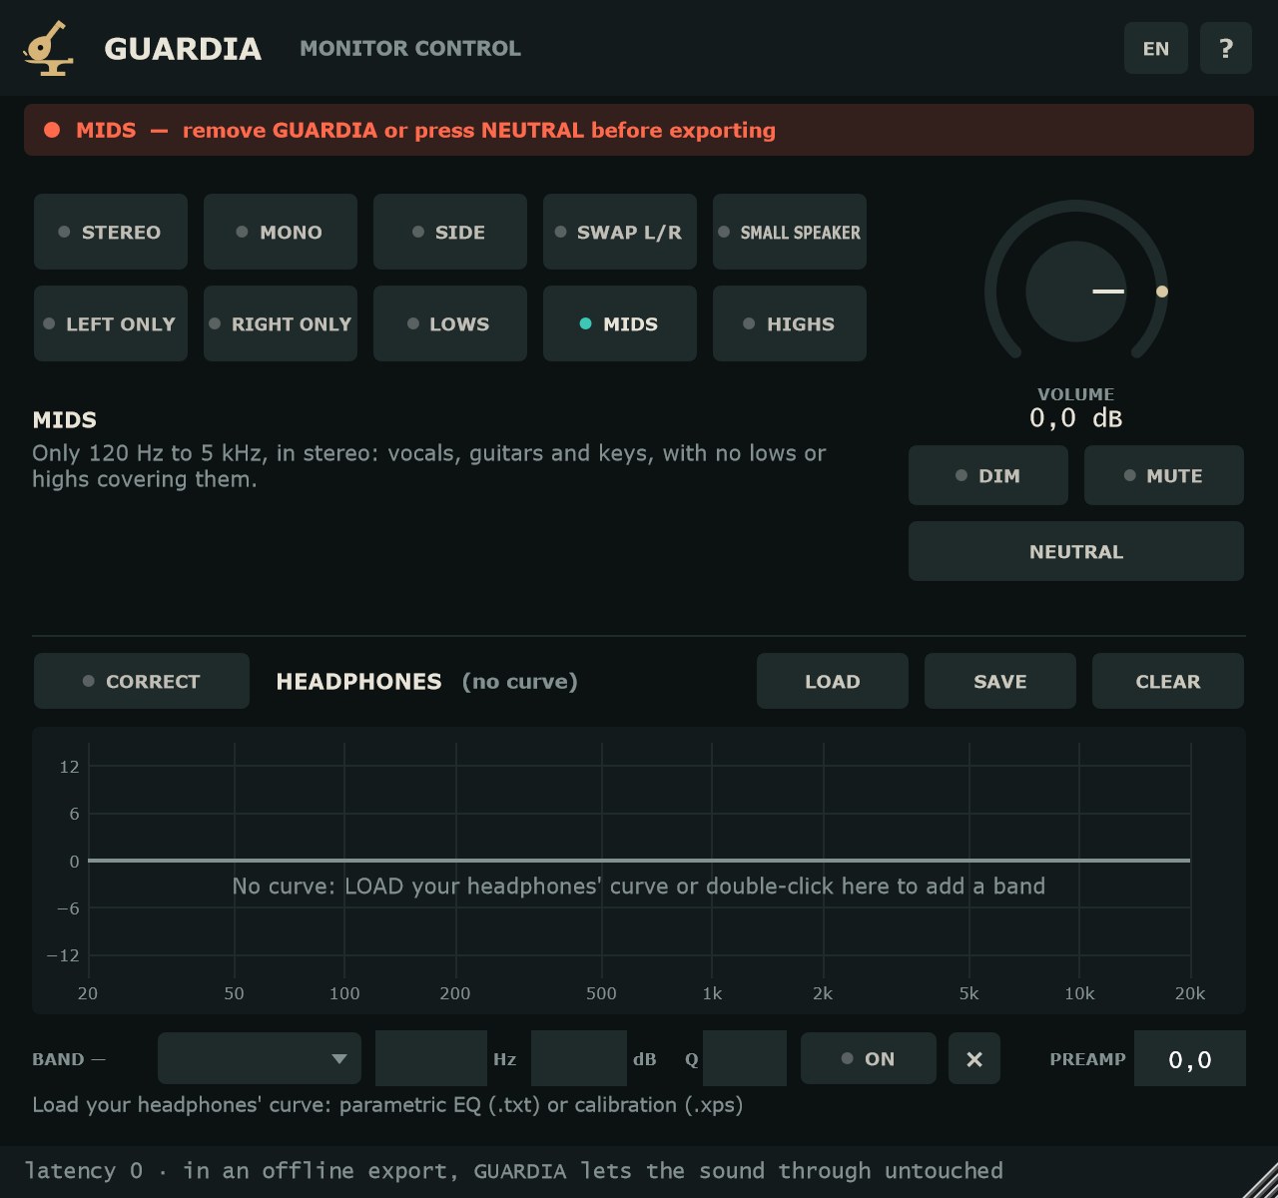Click the GUARDIA lute logo icon

[48, 48]
